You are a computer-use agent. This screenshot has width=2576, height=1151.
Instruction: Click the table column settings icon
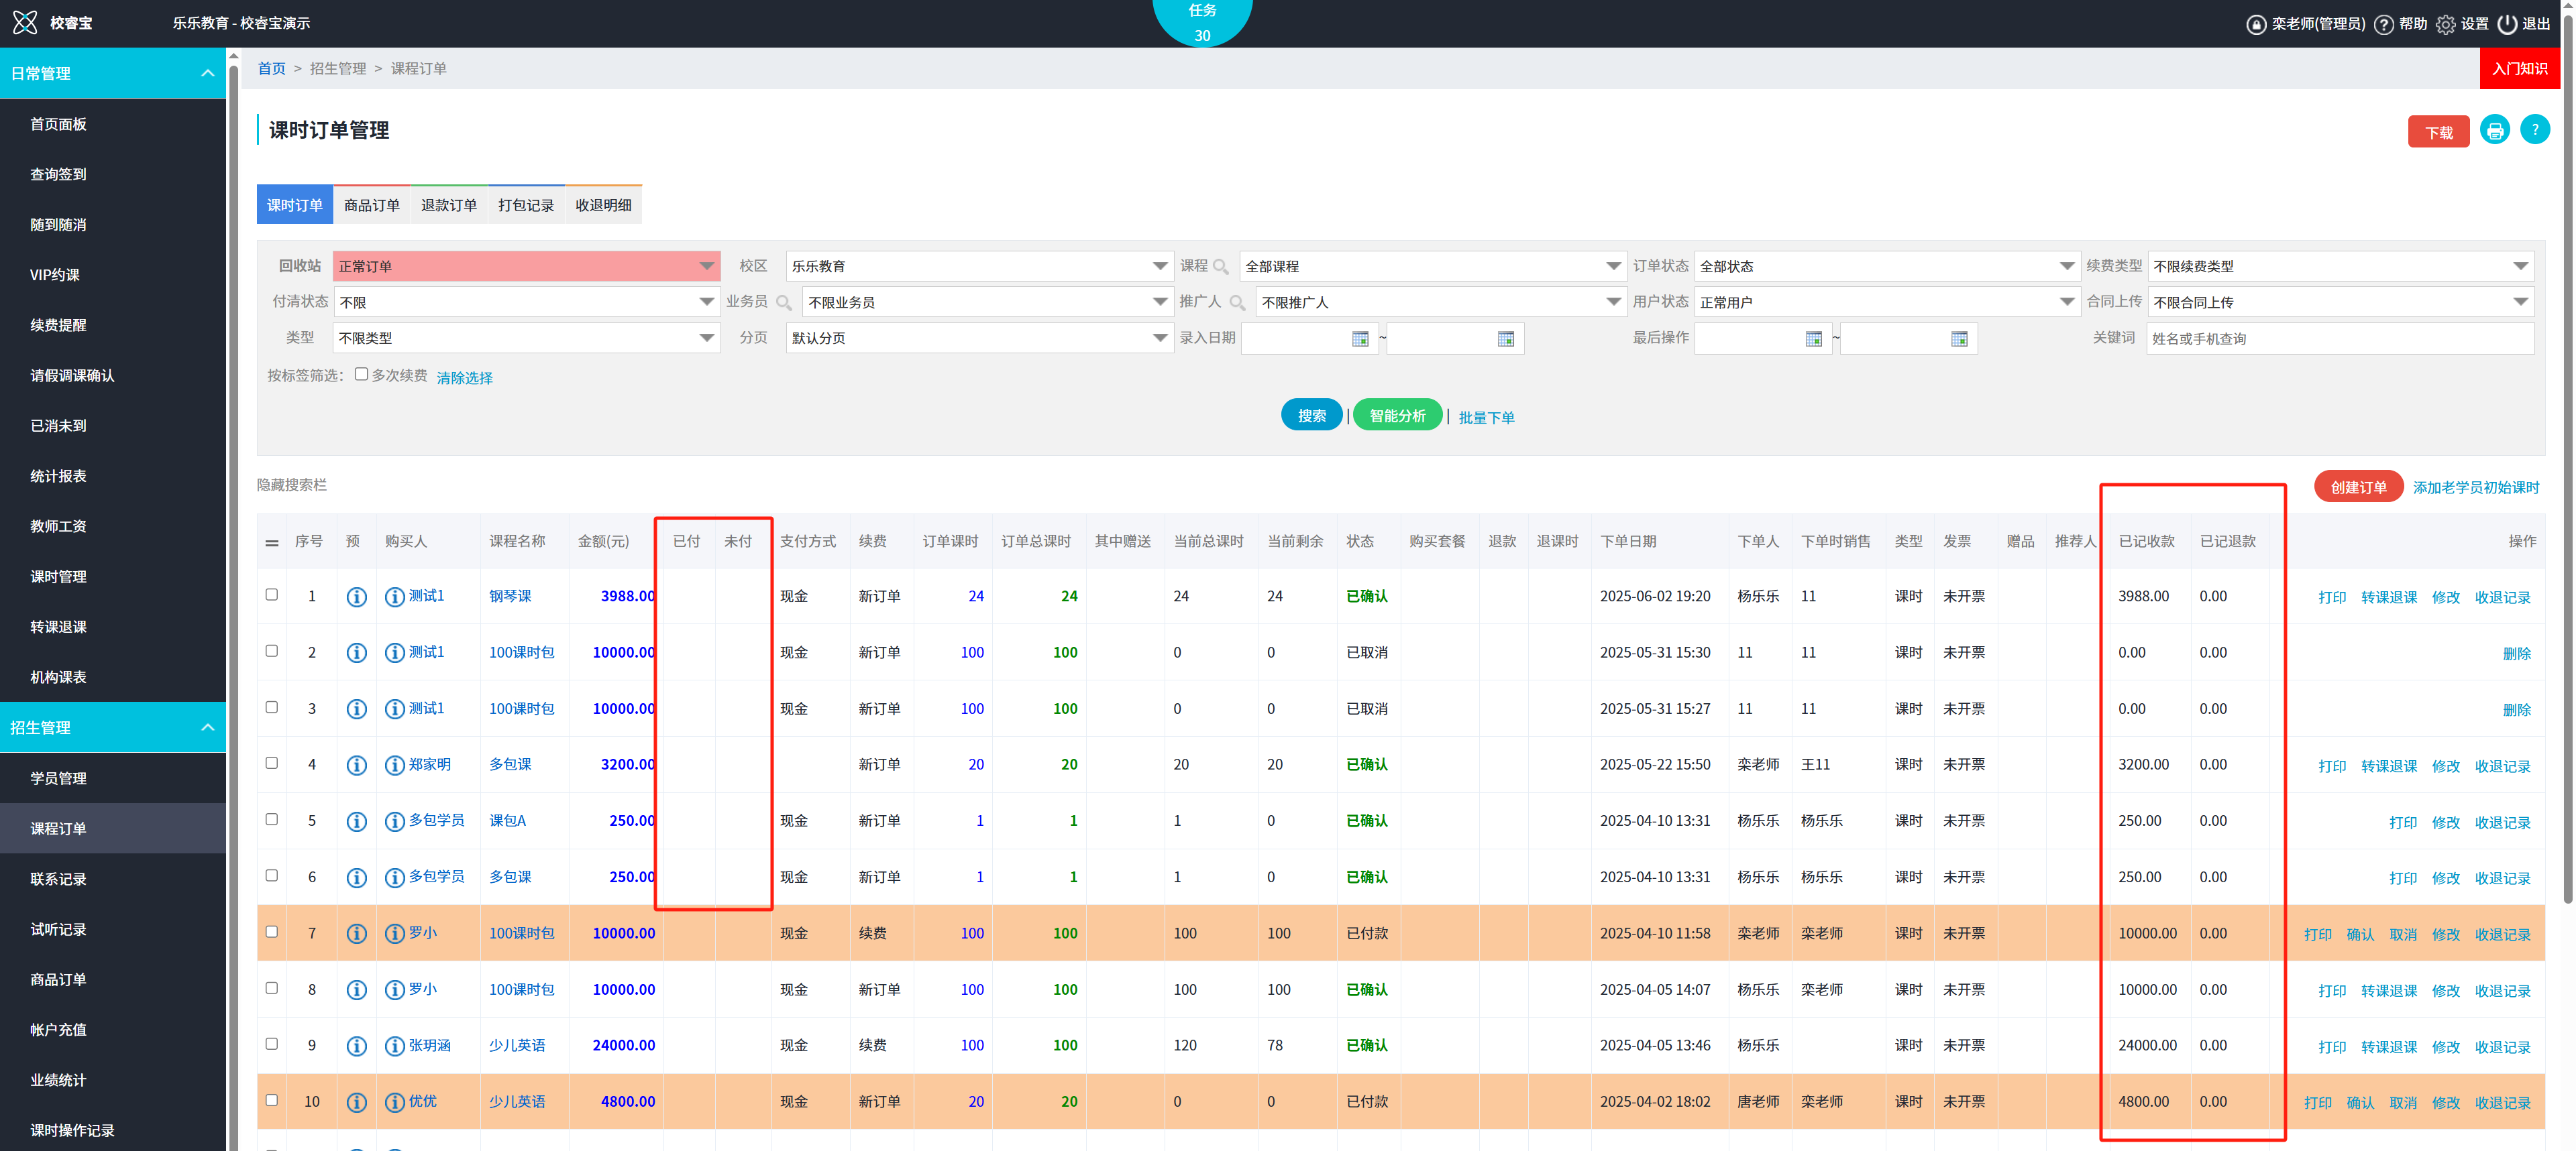point(272,542)
